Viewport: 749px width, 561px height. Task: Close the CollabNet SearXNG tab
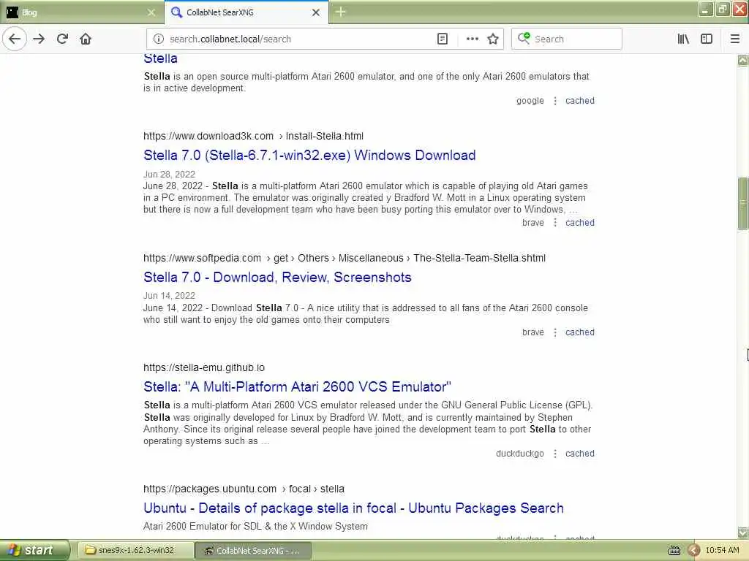316,12
